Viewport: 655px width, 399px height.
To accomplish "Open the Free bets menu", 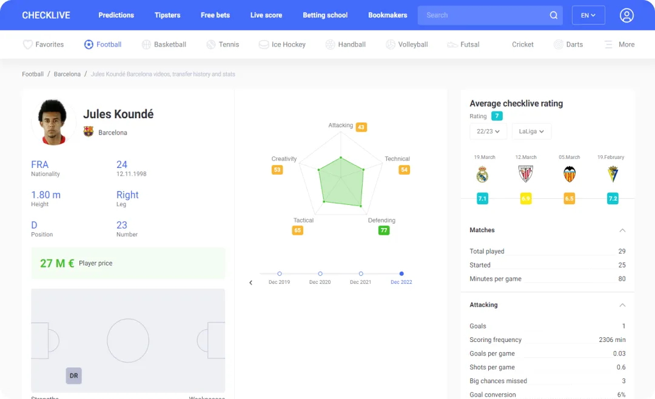I will [215, 15].
